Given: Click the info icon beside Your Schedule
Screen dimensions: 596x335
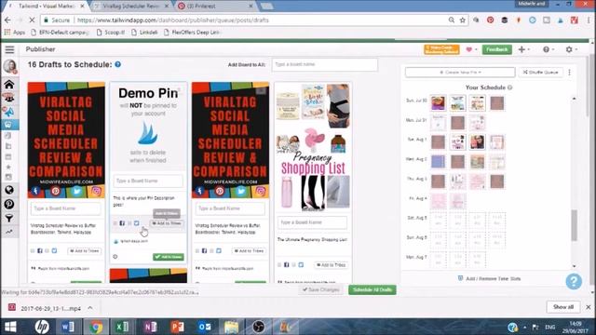Looking at the screenshot, I should (509, 87).
